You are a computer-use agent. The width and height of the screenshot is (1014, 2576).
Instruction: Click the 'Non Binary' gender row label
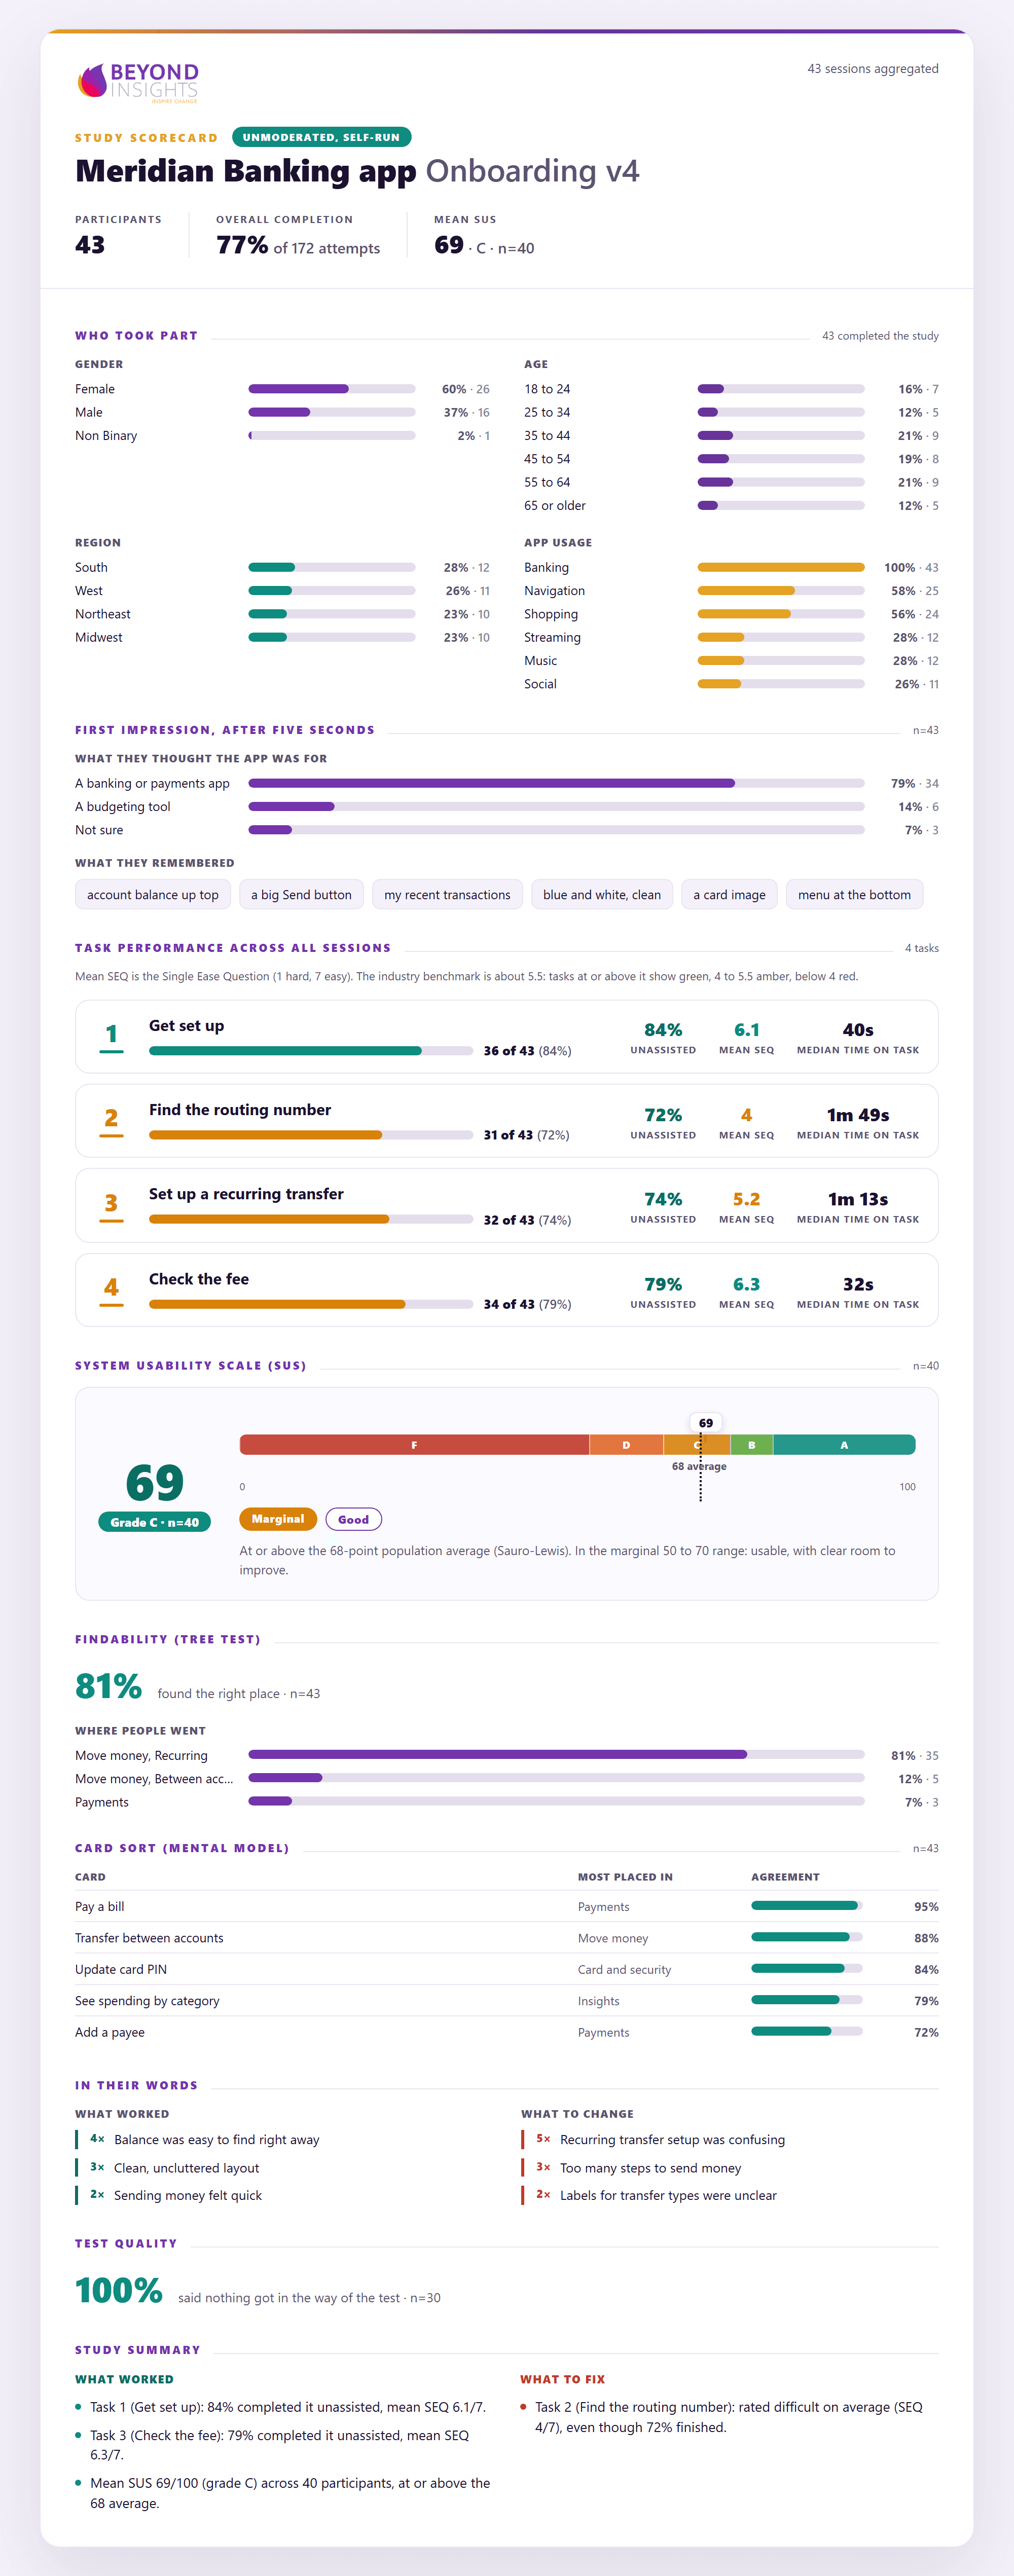click(x=106, y=436)
